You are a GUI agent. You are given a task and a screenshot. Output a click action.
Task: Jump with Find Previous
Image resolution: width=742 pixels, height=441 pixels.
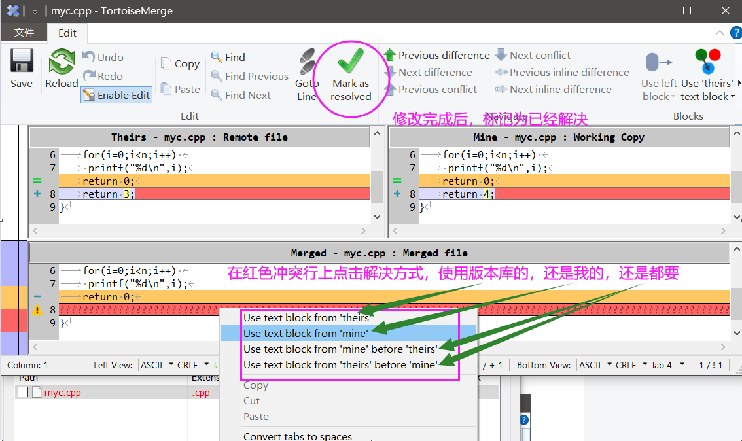[x=249, y=76]
